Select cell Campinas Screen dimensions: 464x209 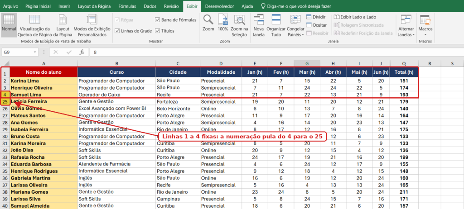(178, 199)
